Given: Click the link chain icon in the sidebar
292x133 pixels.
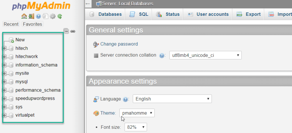Looking at the screenshot, I should pyautogui.click(x=73, y=31).
